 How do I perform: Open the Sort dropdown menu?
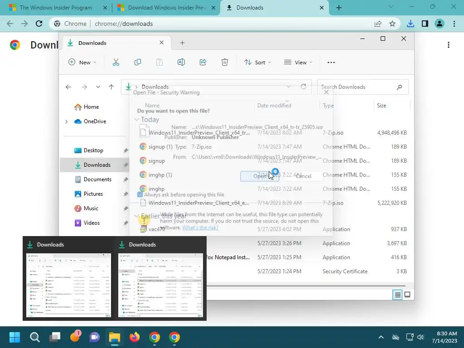pyautogui.click(x=257, y=63)
